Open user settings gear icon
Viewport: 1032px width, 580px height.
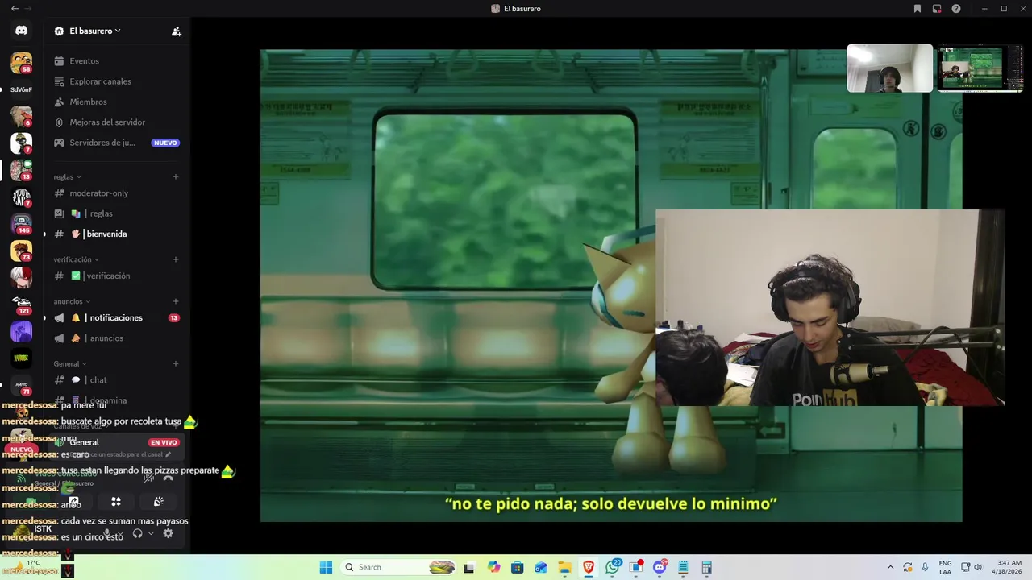(168, 533)
